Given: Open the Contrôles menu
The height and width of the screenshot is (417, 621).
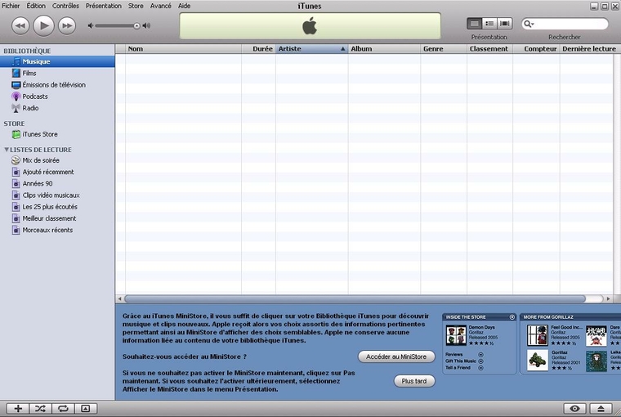Looking at the screenshot, I should point(65,6).
